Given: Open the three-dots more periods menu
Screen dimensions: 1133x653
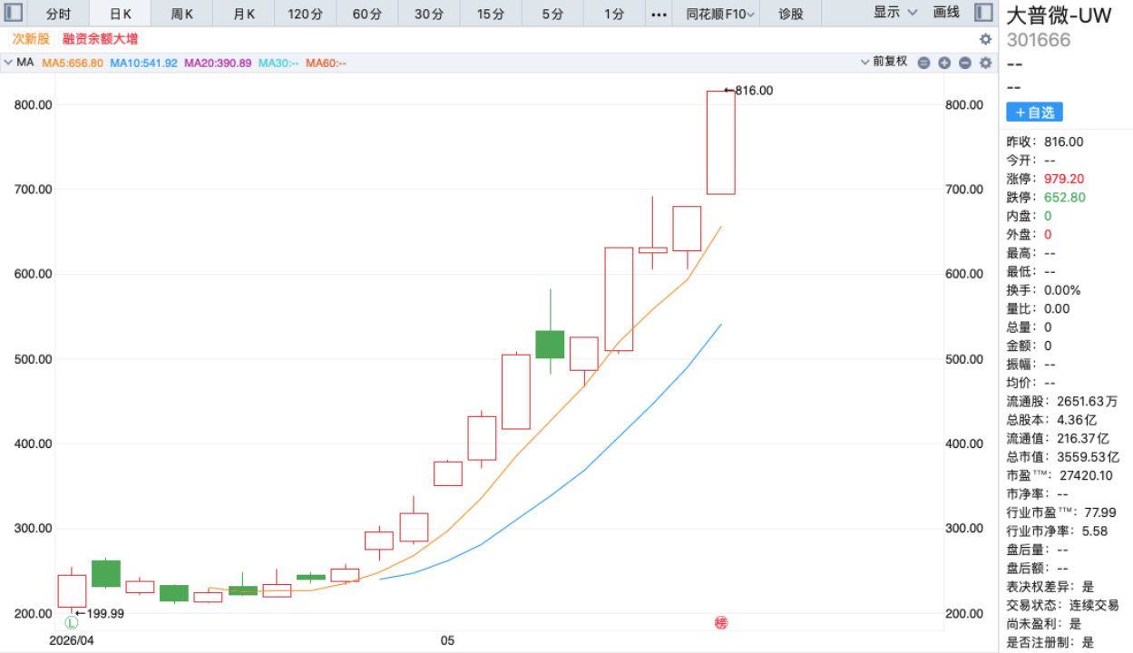Looking at the screenshot, I should pos(659,14).
